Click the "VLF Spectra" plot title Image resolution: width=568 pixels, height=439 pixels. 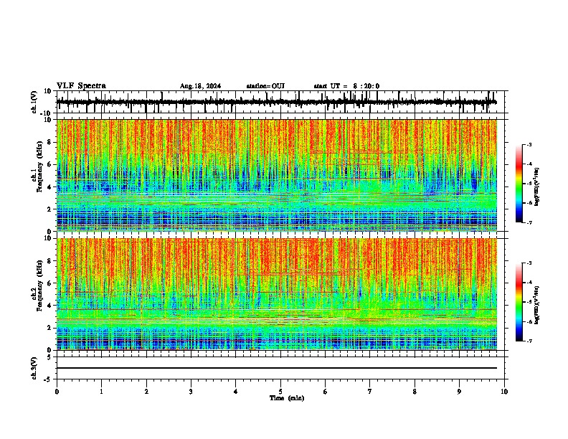[81, 86]
